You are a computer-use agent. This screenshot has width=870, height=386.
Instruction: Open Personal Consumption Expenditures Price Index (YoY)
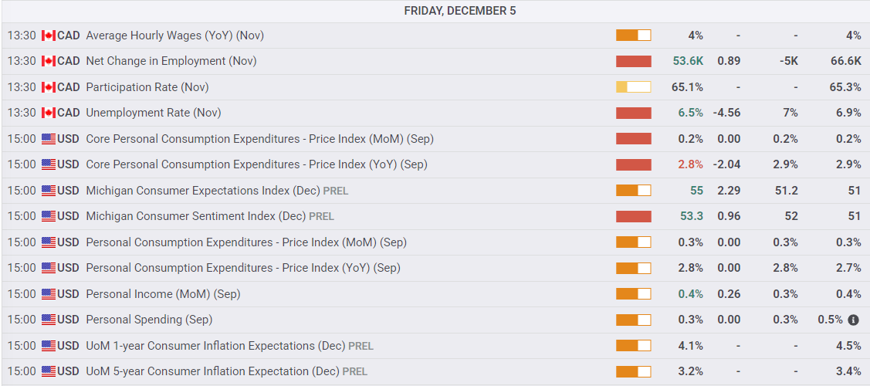point(242,268)
